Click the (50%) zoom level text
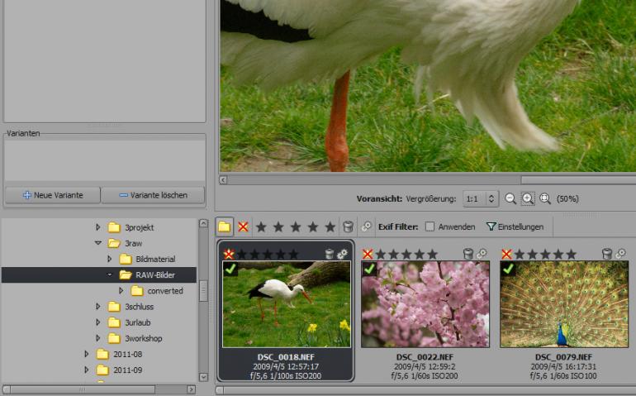This screenshot has height=396, width=636. [x=567, y=198]
